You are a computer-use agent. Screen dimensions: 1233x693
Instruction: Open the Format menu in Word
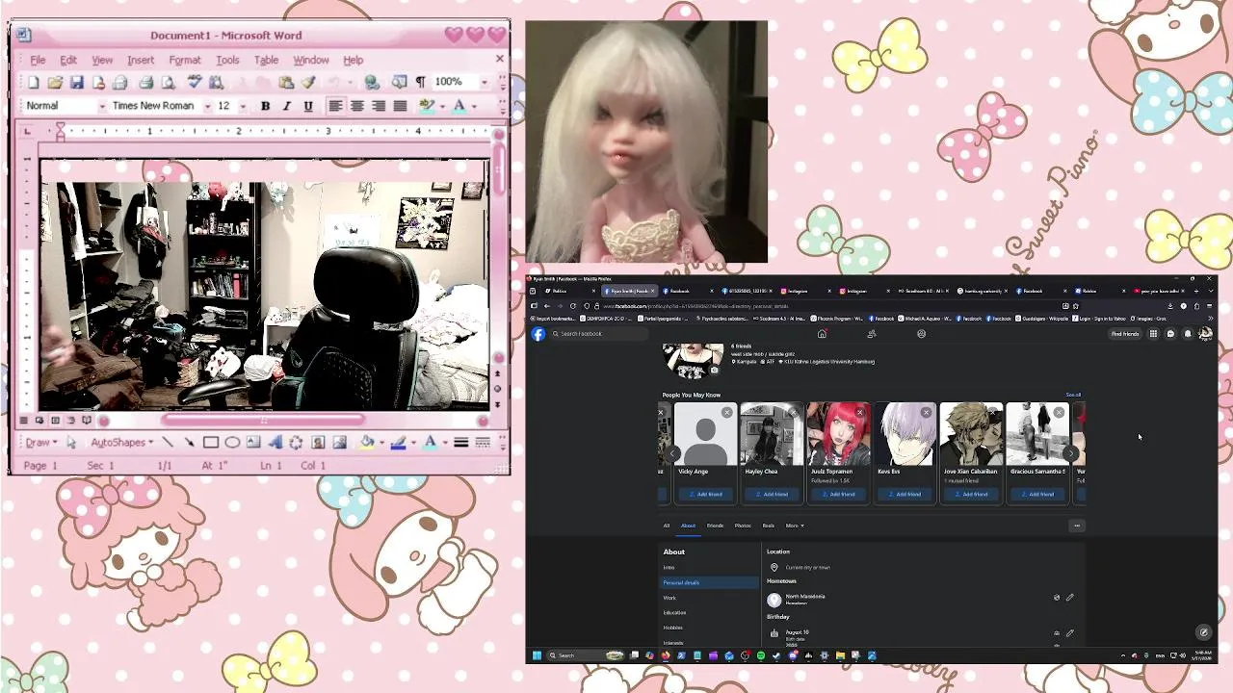click(x=185, y=60)
